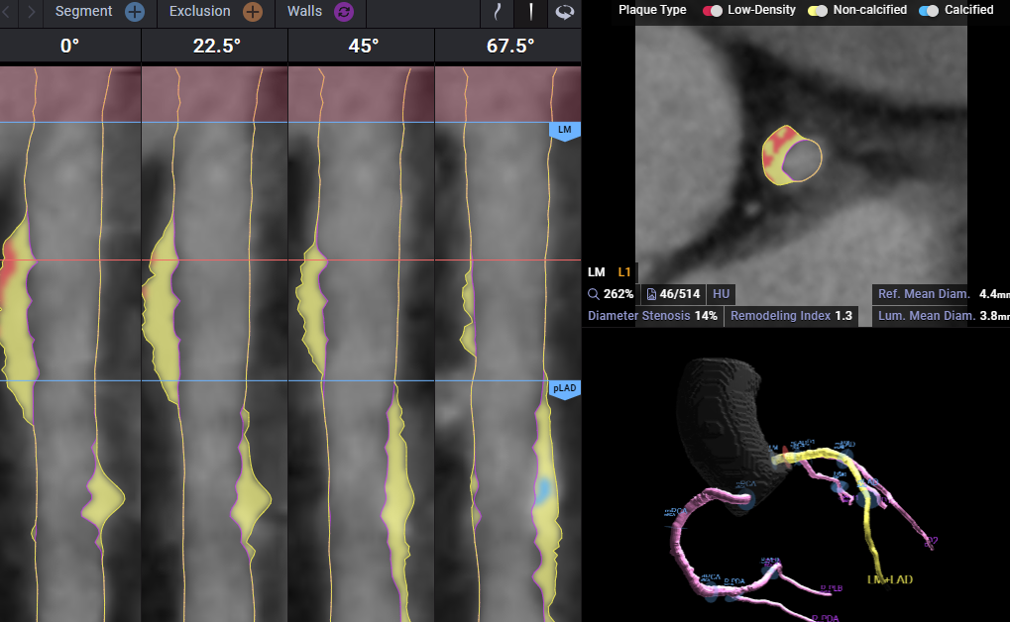Select the 0° view column header
The image size is (1010, 622).
pyautogui.click(x=69, y=46)
